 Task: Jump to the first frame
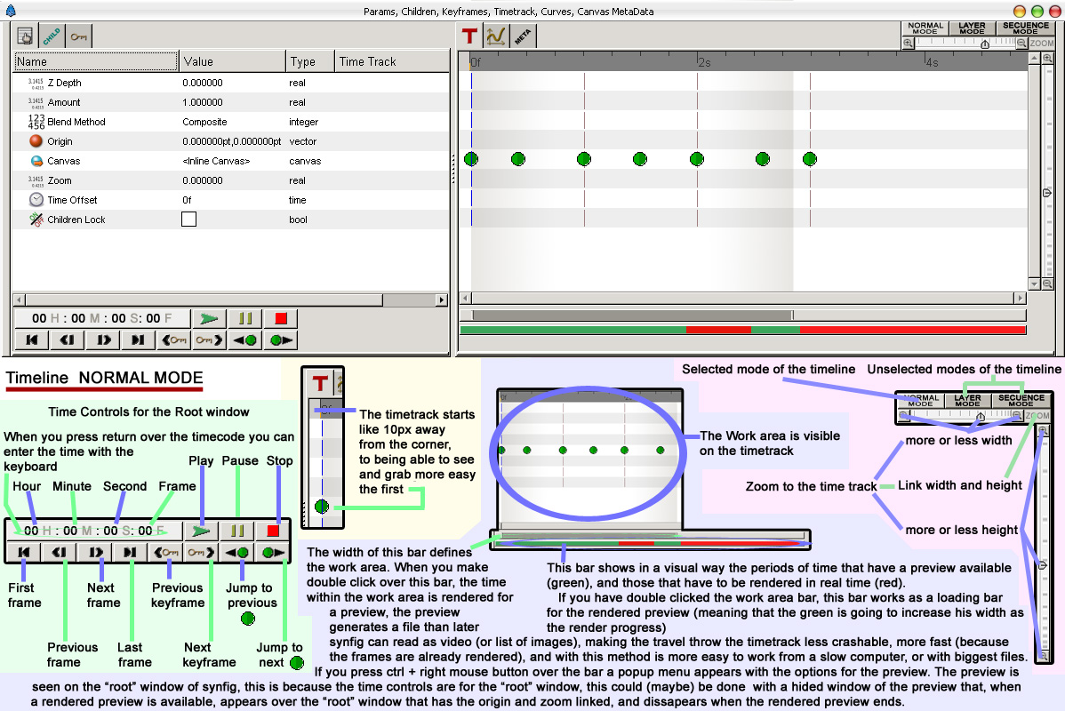point(32,340)
